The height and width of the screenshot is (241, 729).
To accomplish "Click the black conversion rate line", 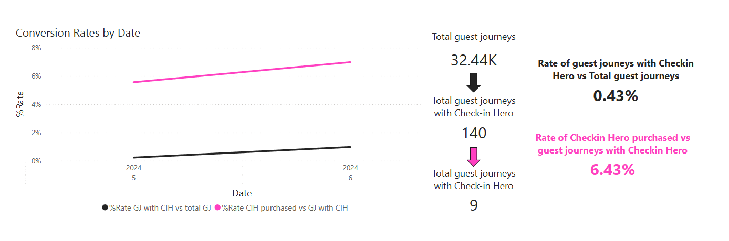I will click(242, 152).
